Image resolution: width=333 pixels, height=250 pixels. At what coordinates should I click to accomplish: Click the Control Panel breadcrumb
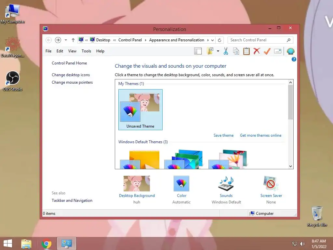(x=130, y=40)
